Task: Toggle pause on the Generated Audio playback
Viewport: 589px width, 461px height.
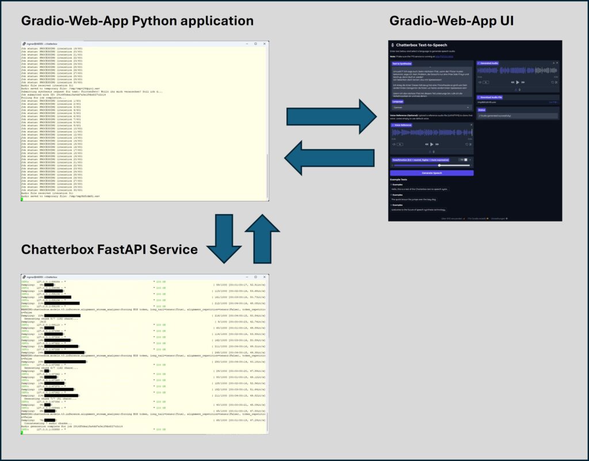Action: pos(518,82)
